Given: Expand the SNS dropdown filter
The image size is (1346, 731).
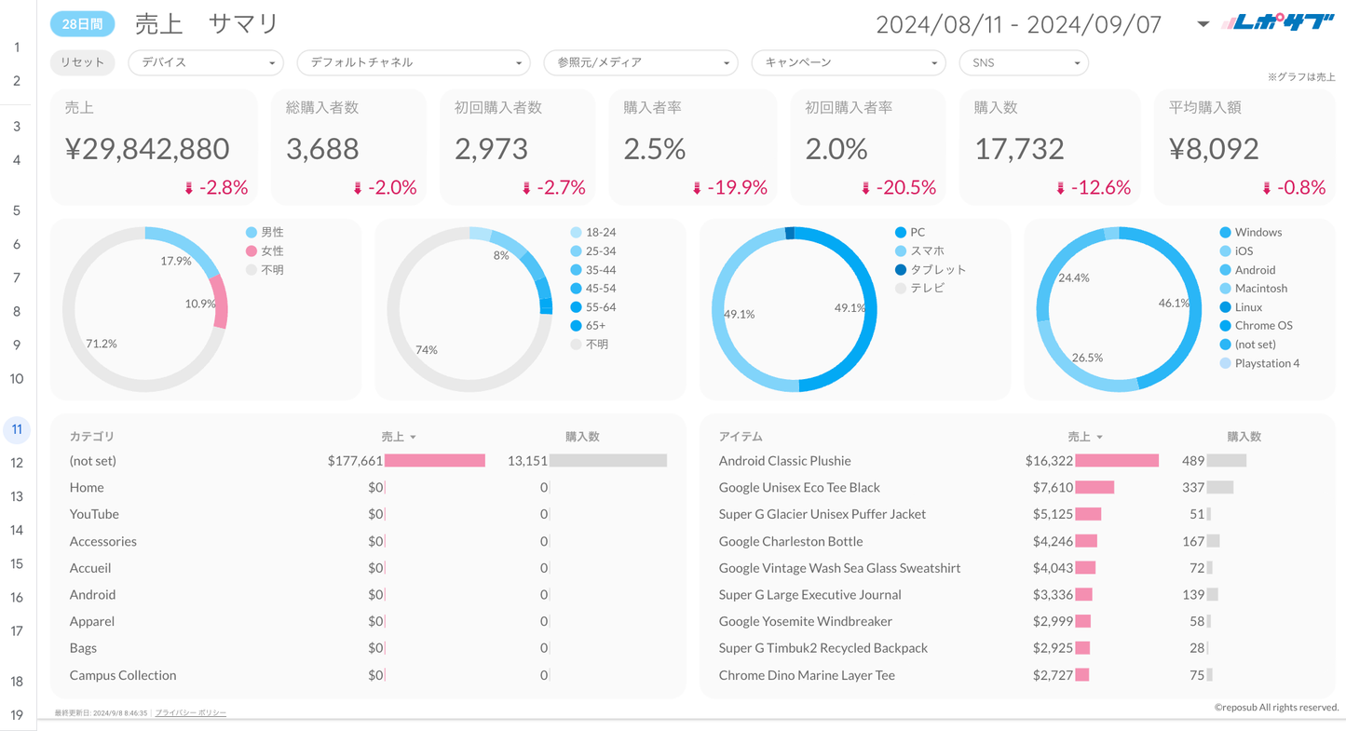Looking at the screenshot, I should (x=1024, y=62).
